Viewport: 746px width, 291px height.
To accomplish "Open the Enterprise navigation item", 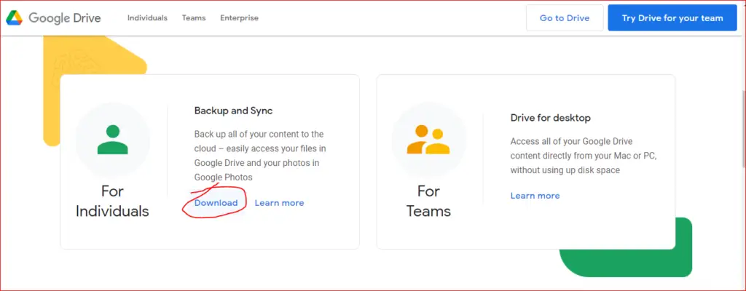I will click(239, 18).
